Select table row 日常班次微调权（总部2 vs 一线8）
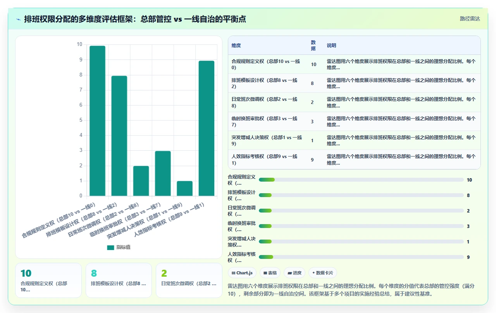Image resolution: width=496 pixels, height=313 pixels. pos(354,102)
